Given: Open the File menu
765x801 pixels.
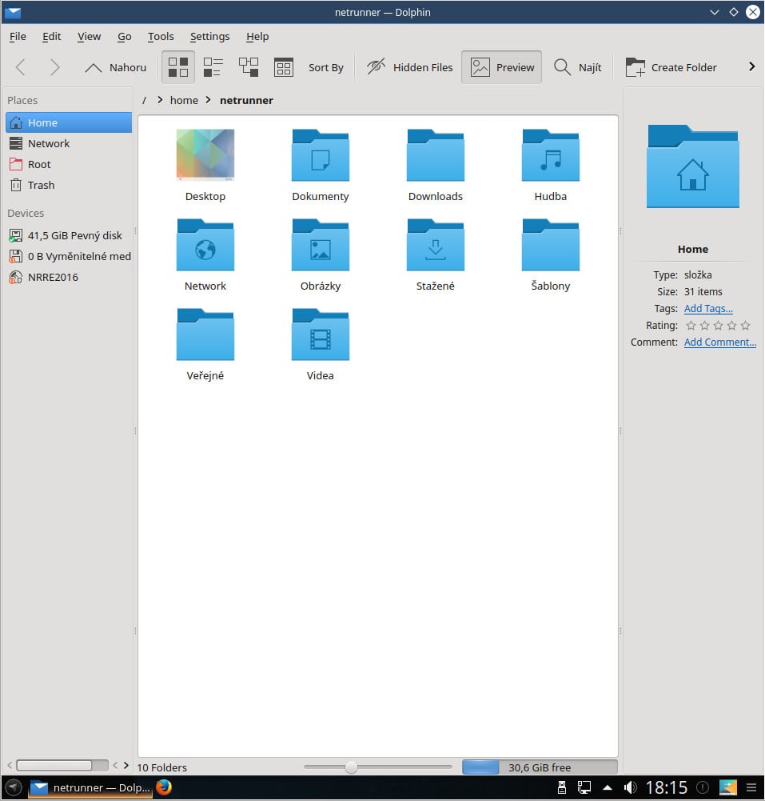Looking at the screenshot, I should tap(18, 36).
